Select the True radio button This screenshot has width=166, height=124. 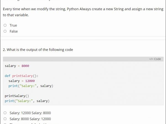click(5, 25)
